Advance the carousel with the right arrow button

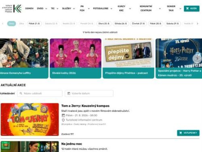197,58
